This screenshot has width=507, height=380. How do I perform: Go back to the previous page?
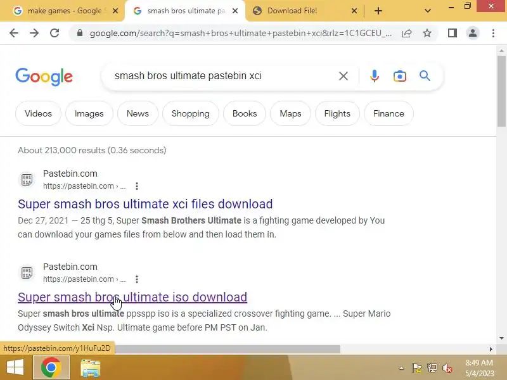pos(14,33)
